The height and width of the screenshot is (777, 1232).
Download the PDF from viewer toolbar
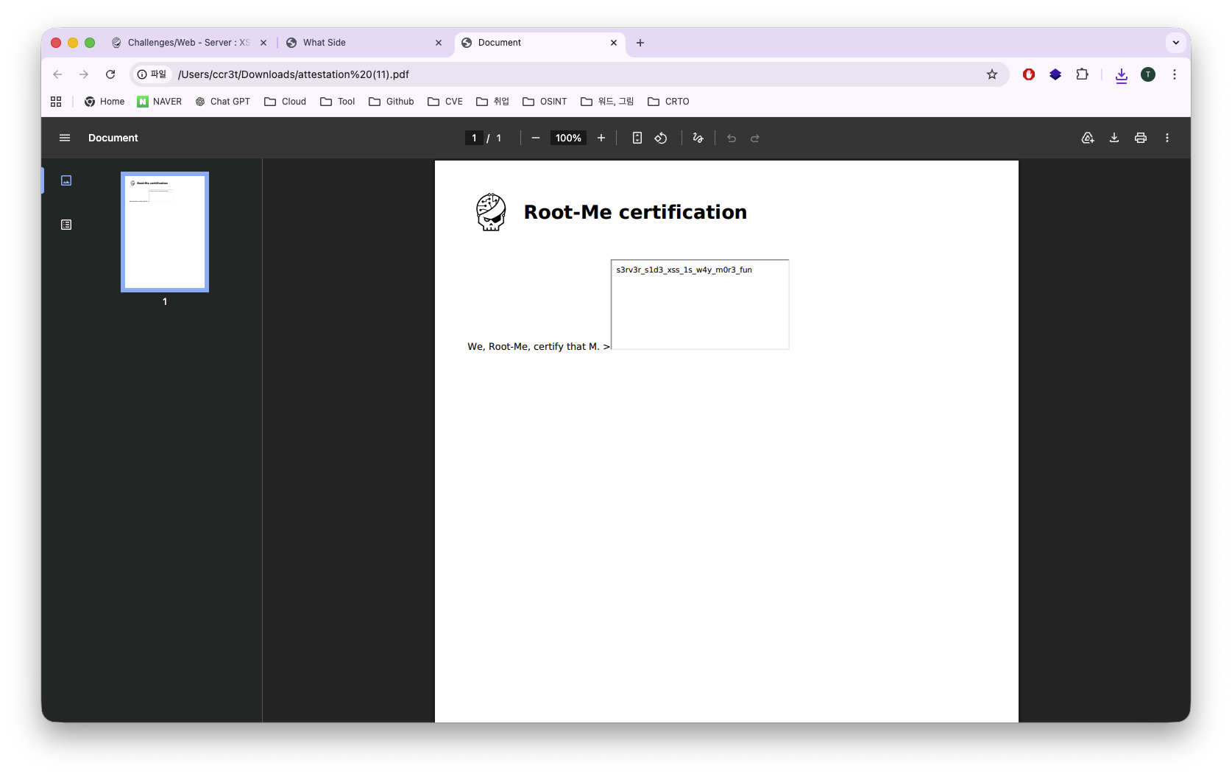(1114, 138)
